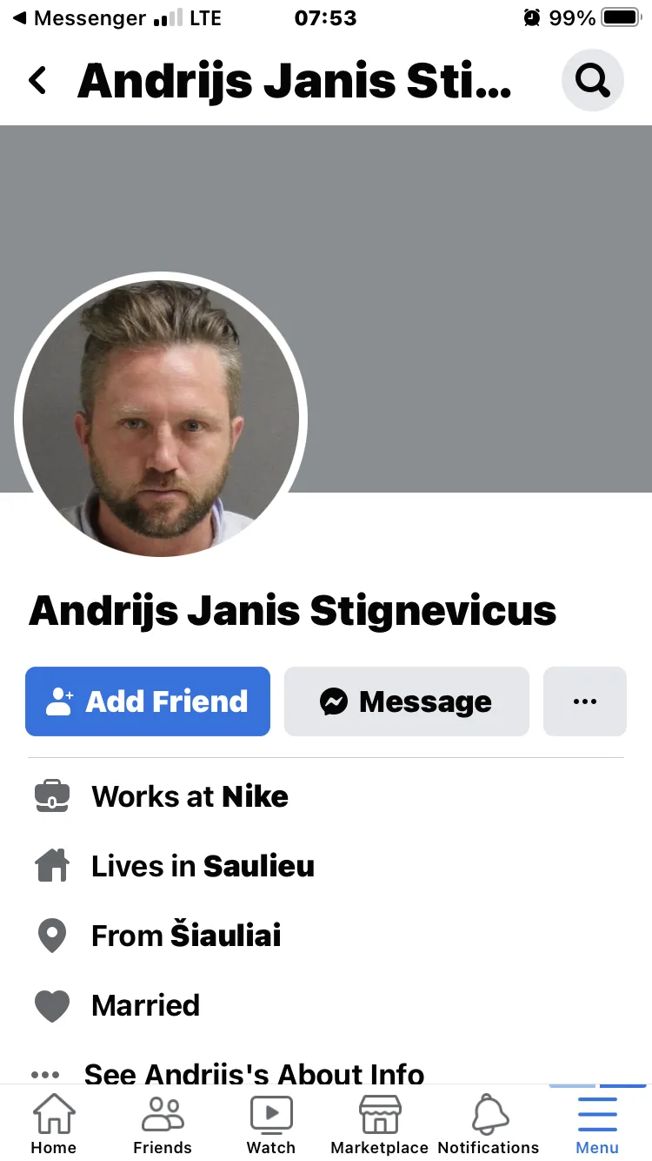Tap the briefcase work icon
The image size is (652, 1161).
coord(51,796)
